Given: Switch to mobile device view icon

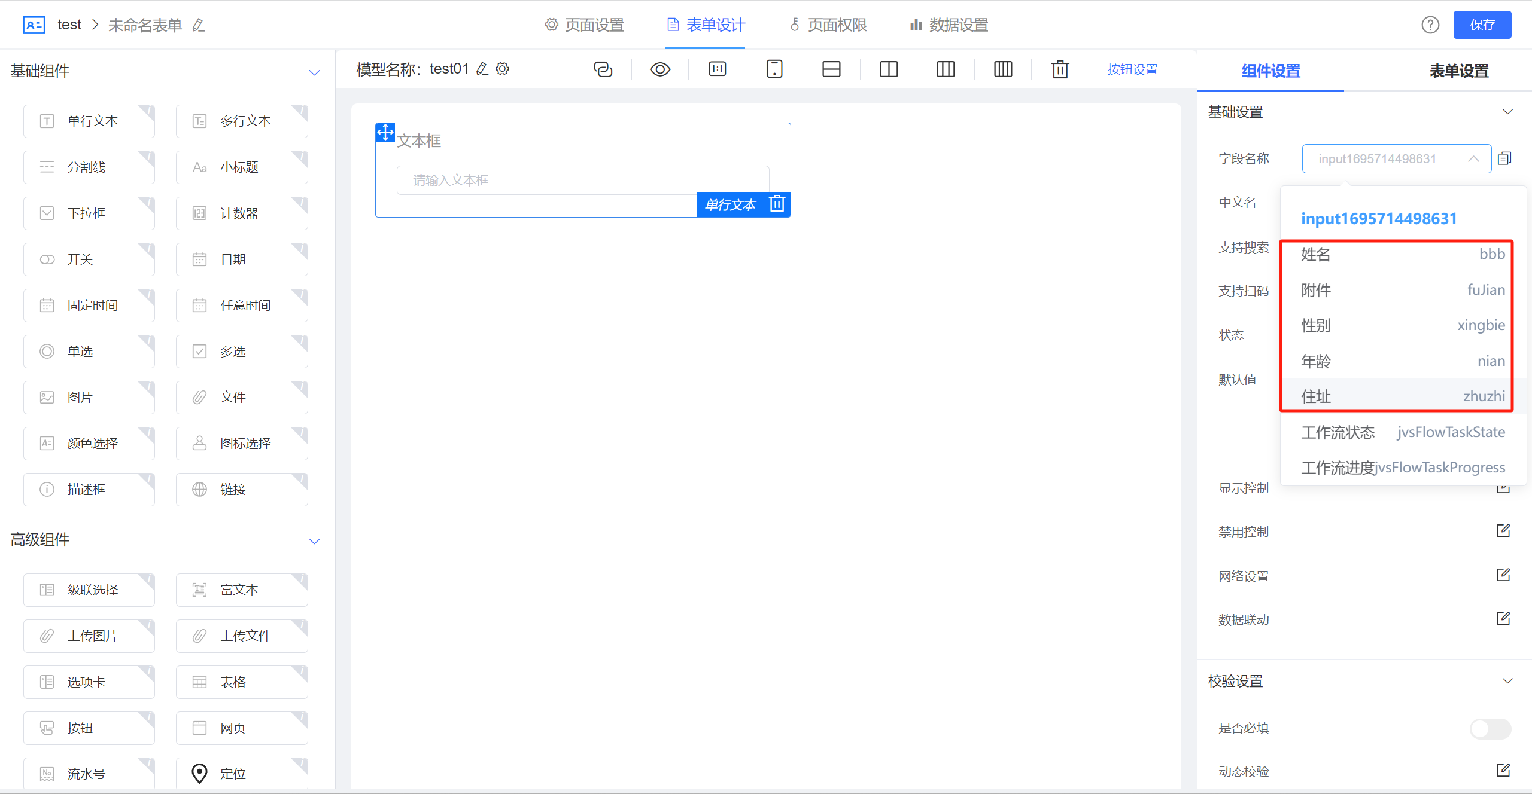Looking at the screenshot, I should [774, 69].
